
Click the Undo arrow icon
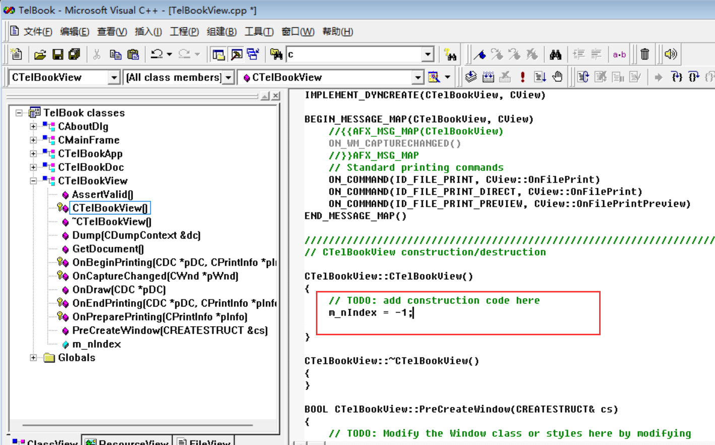click(x=157, y=54)
